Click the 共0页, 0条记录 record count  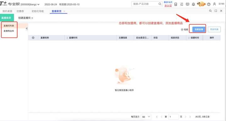point(202,117)
